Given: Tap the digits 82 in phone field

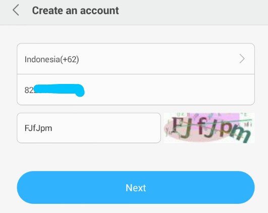Looking at the screenshot, I should pyautogui.click(x=29, y=90).
